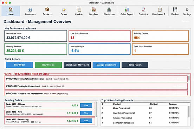View Order #643 New
194x129 pixels.
click(86, 113)
